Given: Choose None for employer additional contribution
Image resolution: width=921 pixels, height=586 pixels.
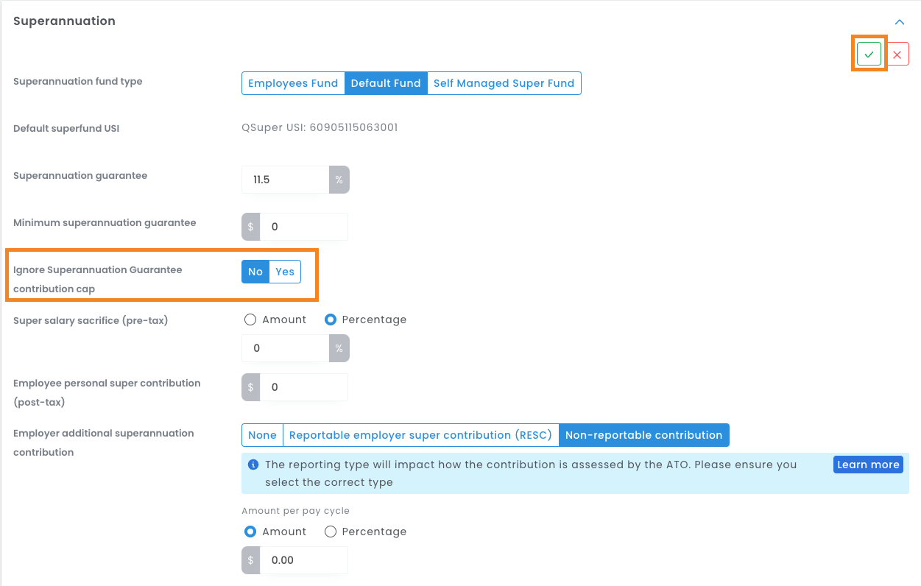Looking at the screenshot, I should [262, 435].
